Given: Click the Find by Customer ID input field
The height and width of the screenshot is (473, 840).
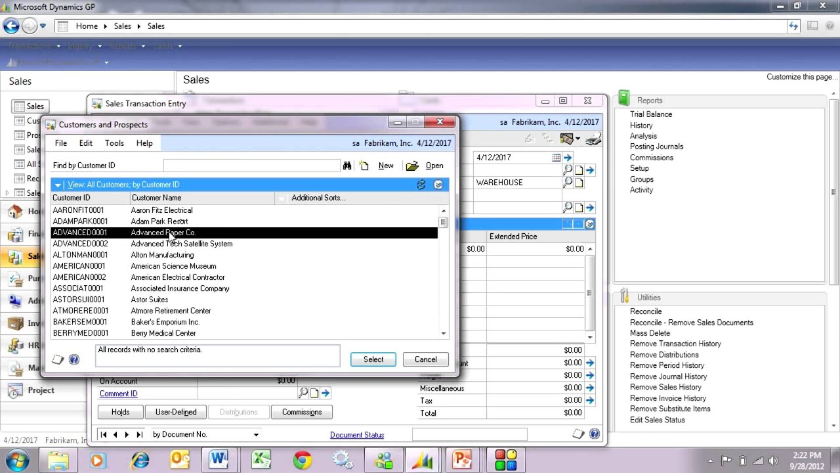Looking at the screenshot, I should click(x=251, y=166).
